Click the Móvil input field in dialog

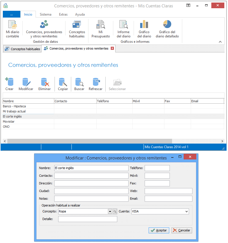[x=157, y=176]
